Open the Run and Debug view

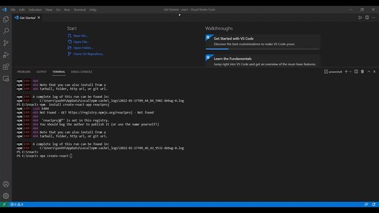coord(6,55)
